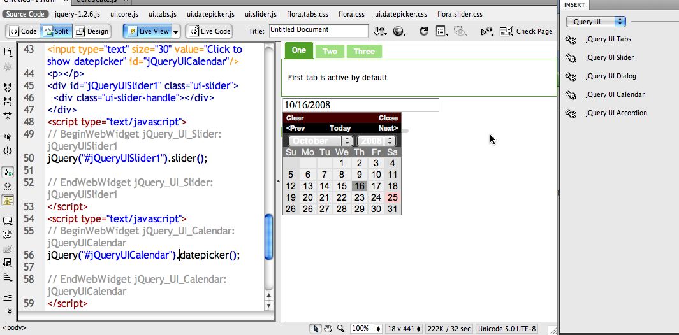
Task: Select the Hand tool in status bar
Action: (x=328, y=329)
